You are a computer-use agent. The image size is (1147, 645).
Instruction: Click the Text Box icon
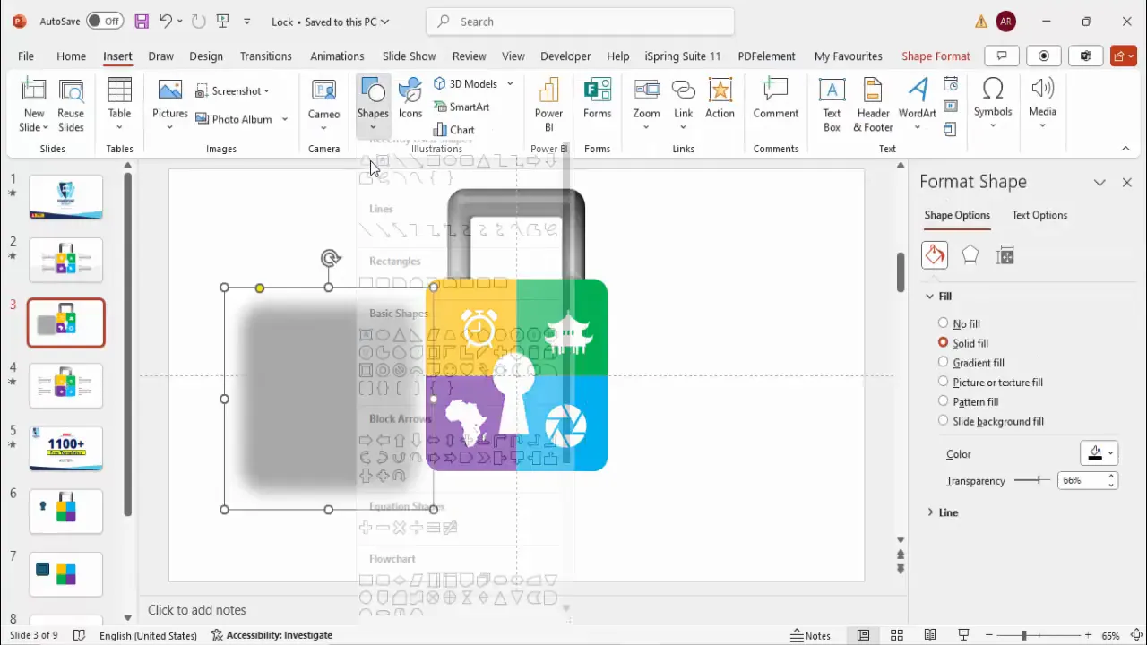tap(832, 91)
